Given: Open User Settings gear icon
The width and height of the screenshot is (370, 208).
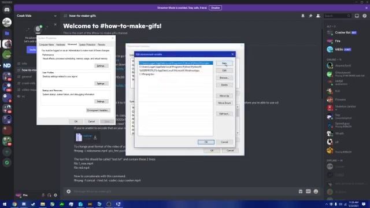Looking at the screenshot, I should pos(55,195).
